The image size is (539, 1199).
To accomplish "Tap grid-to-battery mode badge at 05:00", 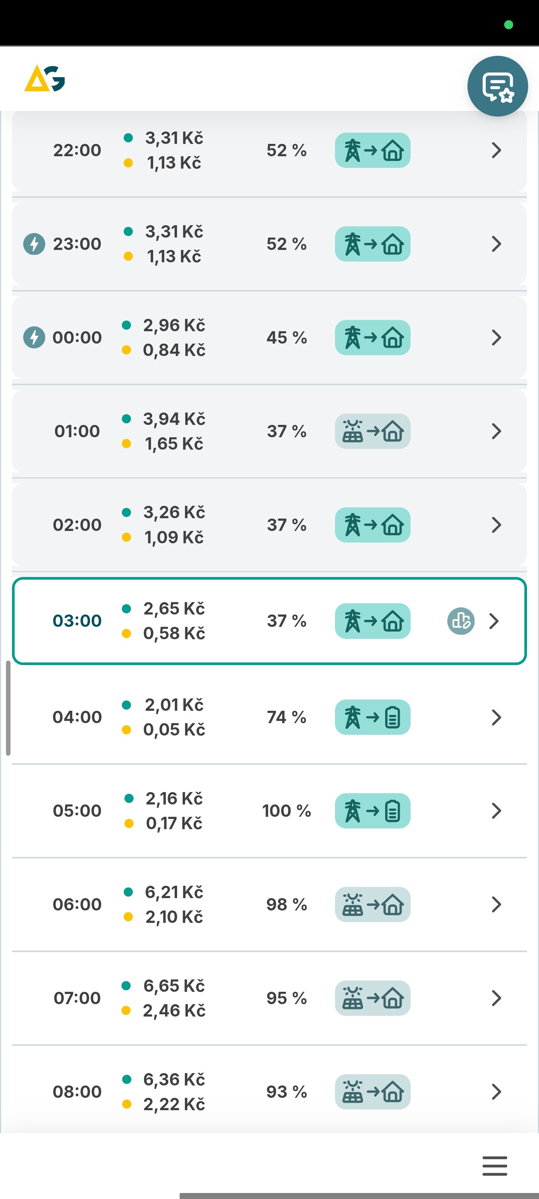I will [372, 811].
